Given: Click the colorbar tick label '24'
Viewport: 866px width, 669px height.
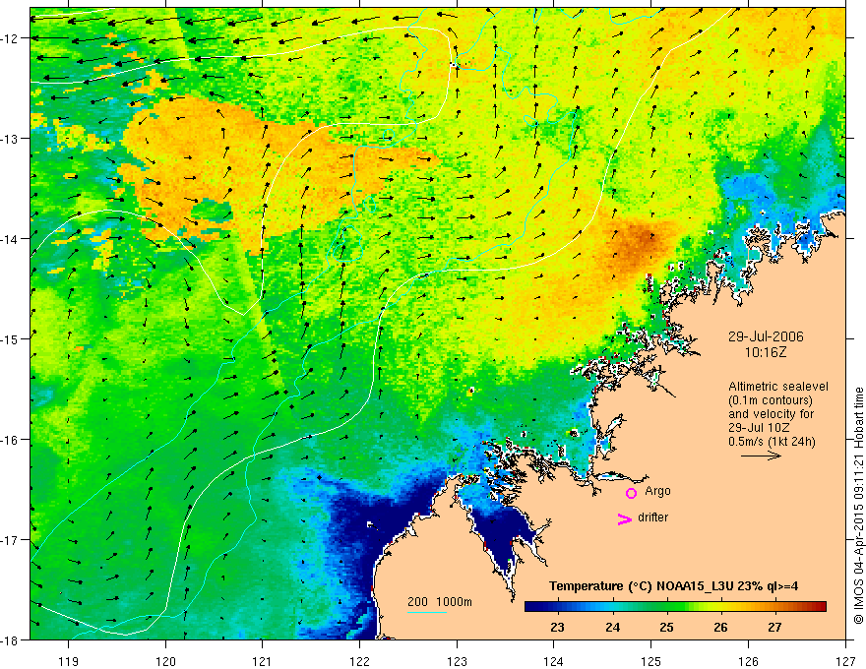Looking at the screenshot, I should [x=612, y=627].
